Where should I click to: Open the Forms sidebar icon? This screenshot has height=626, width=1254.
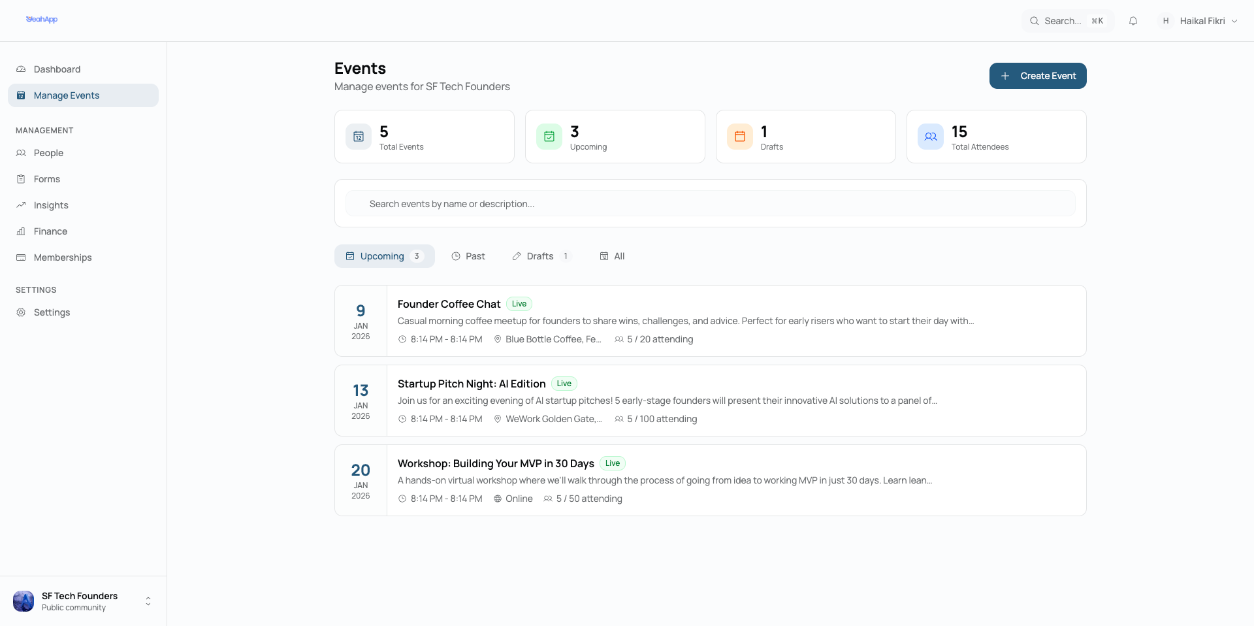tap(21, 179)
